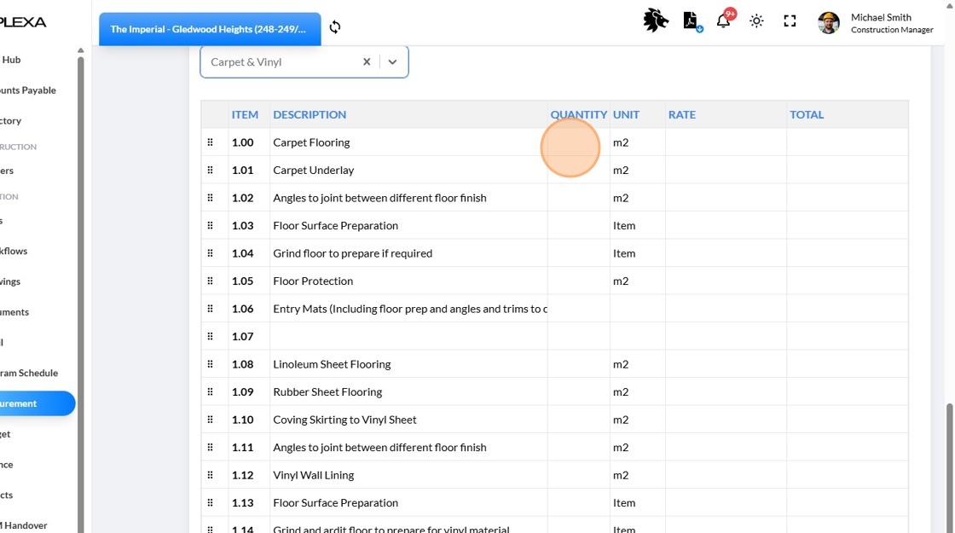Click Michael Smith's profile avatar
The image size is (955, 533).
coord(828,23)
